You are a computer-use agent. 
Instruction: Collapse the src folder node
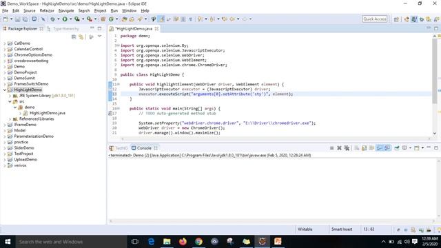(10, 101)
